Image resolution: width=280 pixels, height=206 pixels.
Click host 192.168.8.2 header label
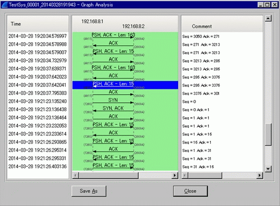point(133,26)
